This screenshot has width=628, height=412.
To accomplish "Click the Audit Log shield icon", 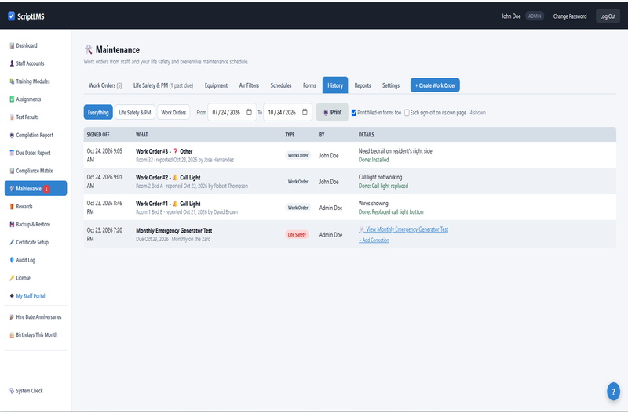I will (12, 260).
